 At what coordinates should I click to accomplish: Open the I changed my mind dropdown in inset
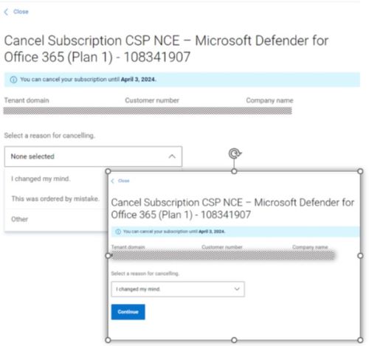(x=178, y=289)
